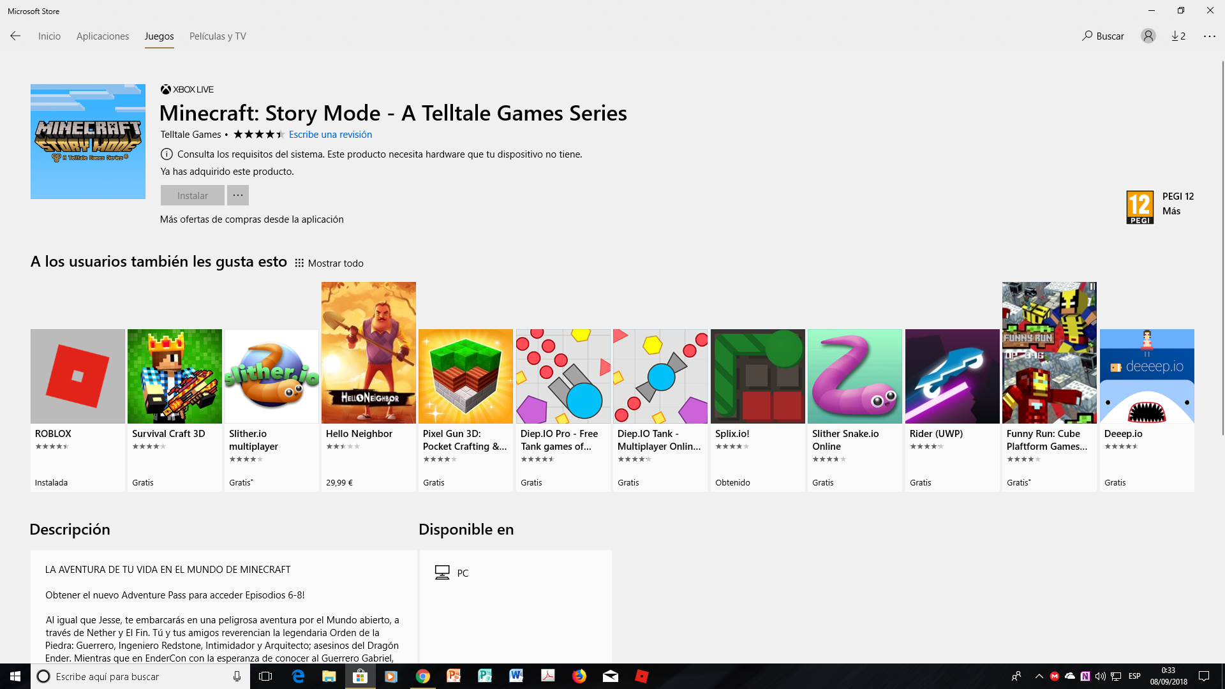Open the ellipsis button next to Instalar
Viewport: 1225px width, 689px height.
pos(238,195)
